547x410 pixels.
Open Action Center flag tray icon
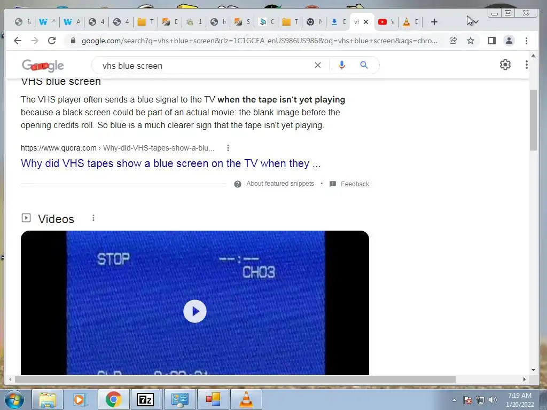467,400
